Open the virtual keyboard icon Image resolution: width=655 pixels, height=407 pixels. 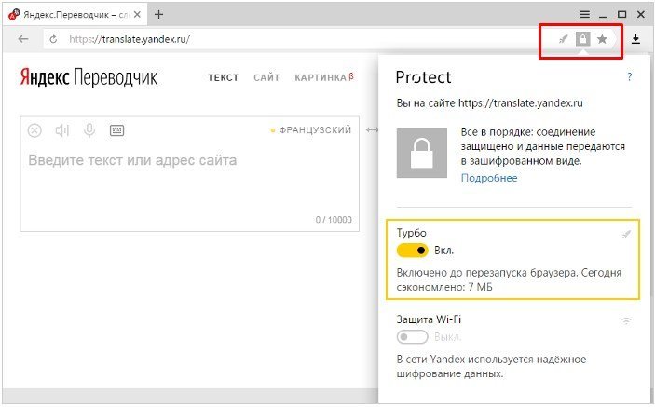point(116,130)
